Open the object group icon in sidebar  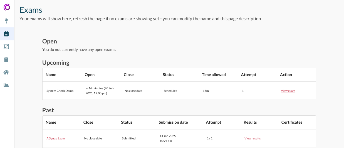pos(6,46)
